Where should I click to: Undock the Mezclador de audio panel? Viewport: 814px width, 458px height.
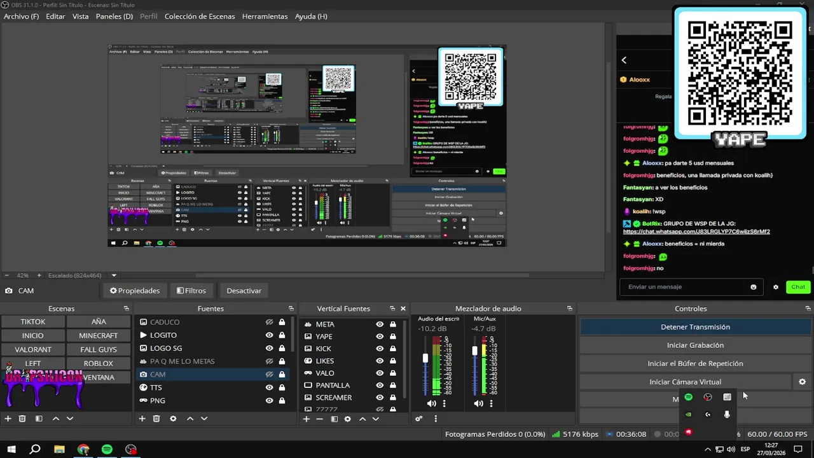(x=569, y=309)
